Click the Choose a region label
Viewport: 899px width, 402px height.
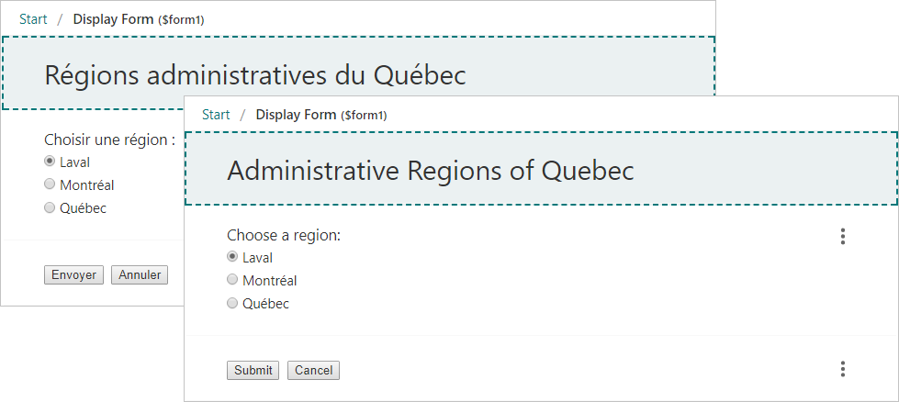pos(284,235)
